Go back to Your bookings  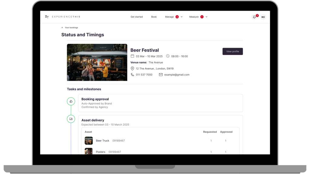tap(71, 27)
